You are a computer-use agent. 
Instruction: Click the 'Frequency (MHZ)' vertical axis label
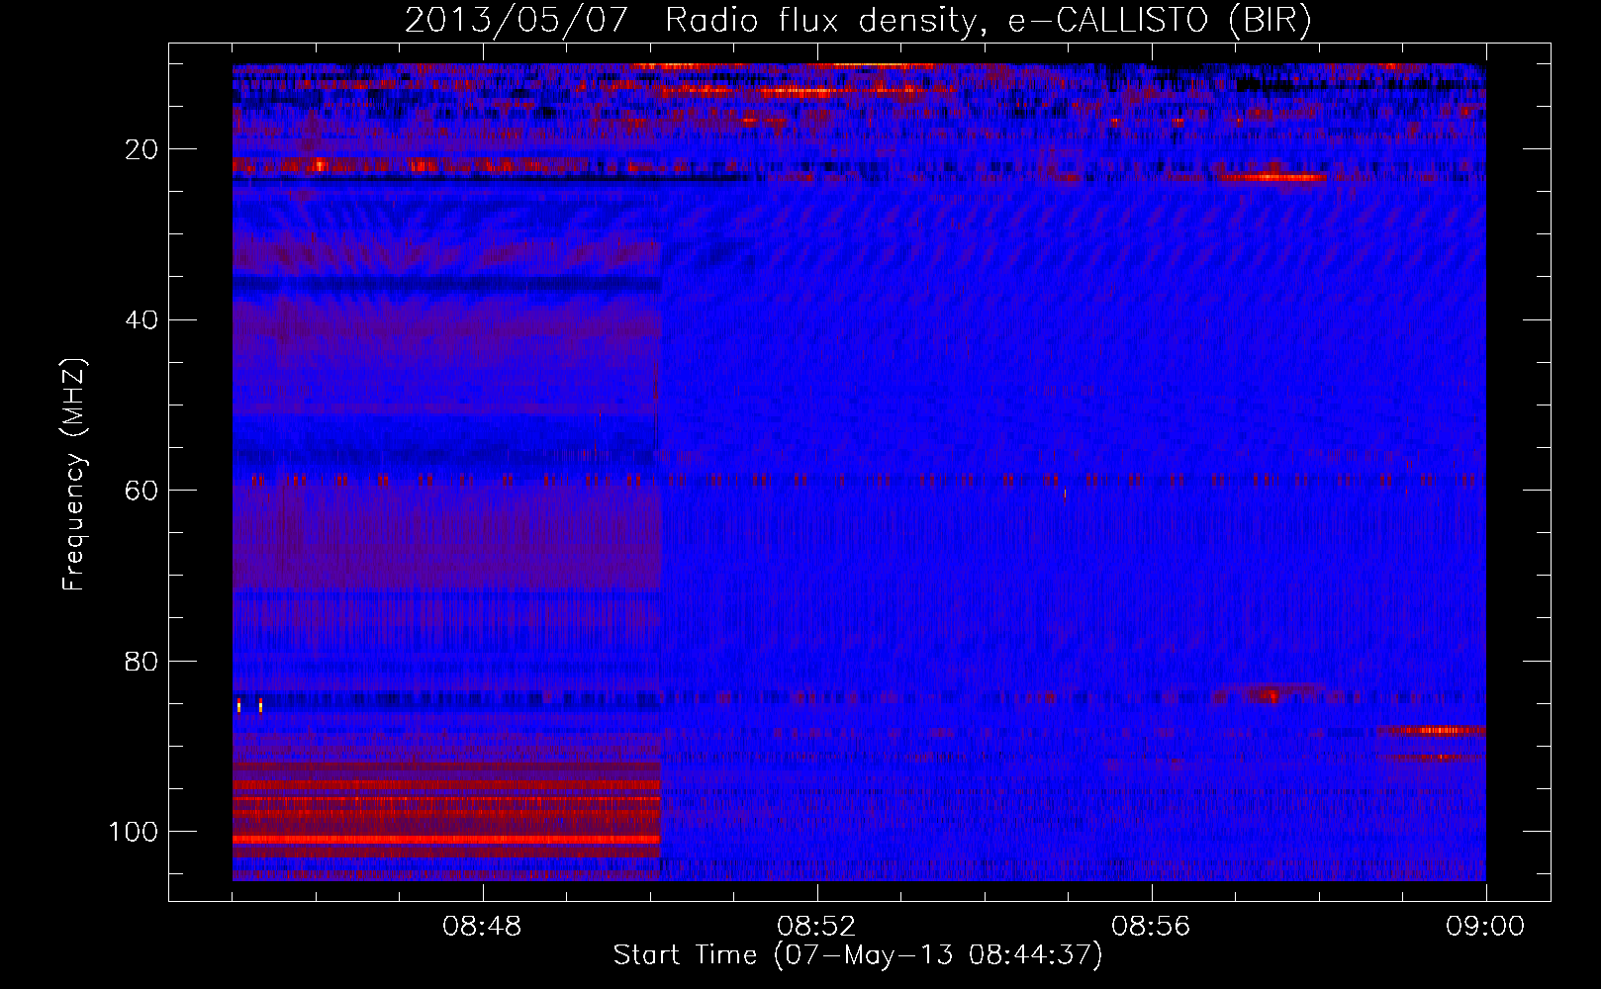(74, 475)
